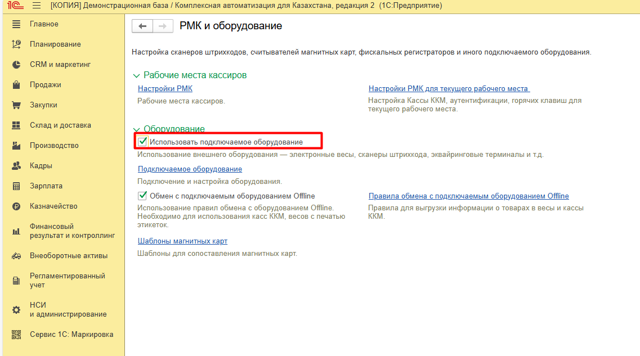640x356 pixels.
Task: Select the Sales shopping bag icon
Action: click(x=16, y=85)
